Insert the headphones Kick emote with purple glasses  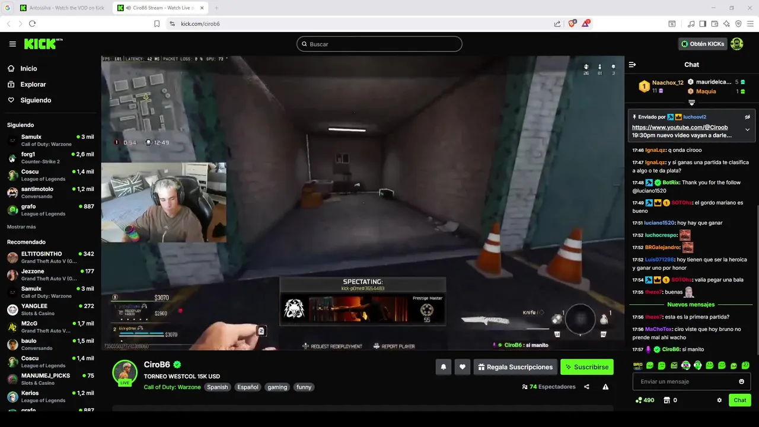tap(686, 365)
